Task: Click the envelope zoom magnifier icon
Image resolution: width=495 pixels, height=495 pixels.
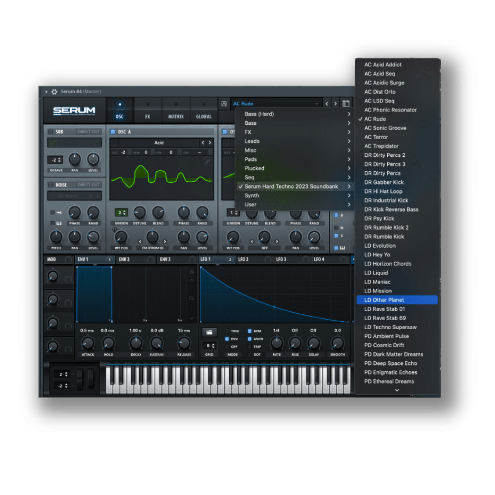Action: [x=191, y=297]
